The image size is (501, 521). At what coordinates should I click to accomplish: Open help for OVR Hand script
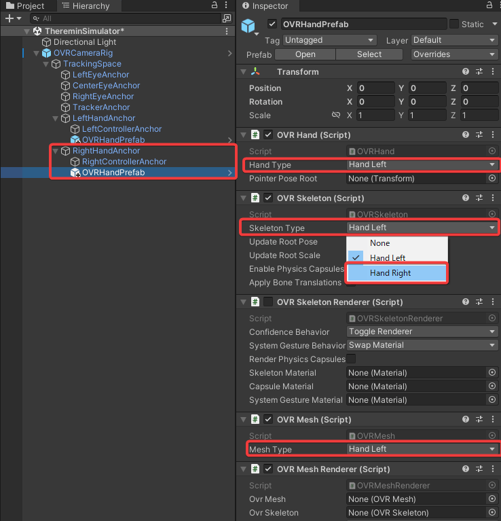[466, 134]
